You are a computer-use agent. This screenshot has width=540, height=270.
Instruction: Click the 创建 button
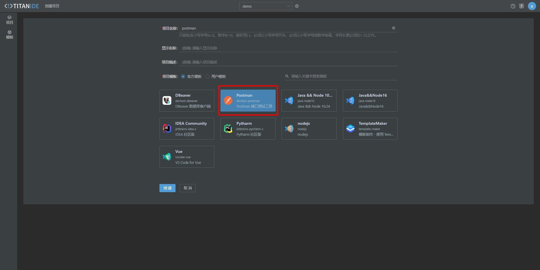tap(167, 188)
